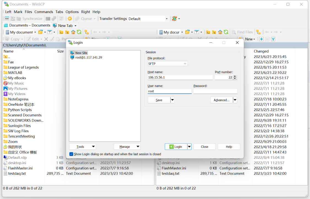The image size is (310, 199).
Task: Select the New Site entry icon
Action: [72, 53]
